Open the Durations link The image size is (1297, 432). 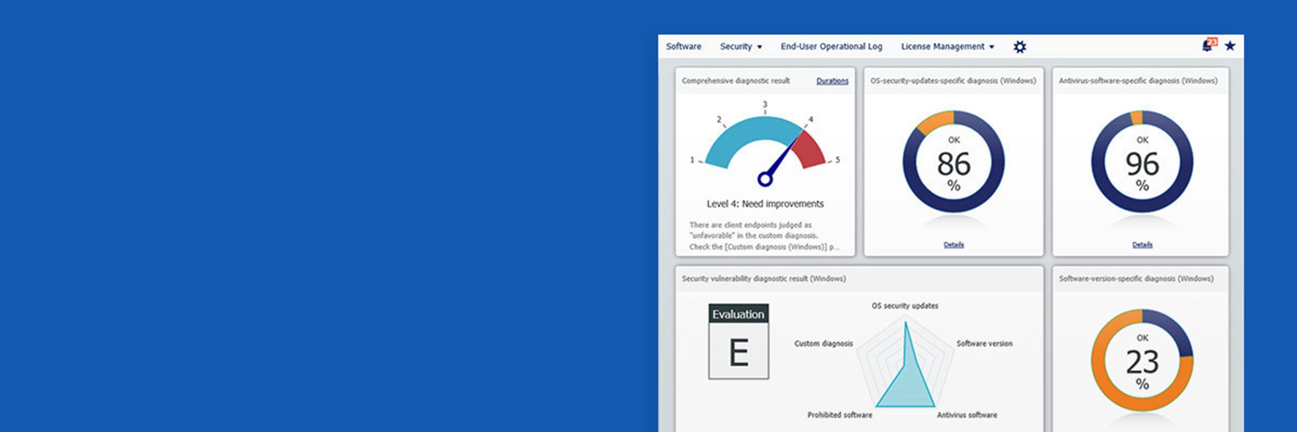click(x=832, y=81)
